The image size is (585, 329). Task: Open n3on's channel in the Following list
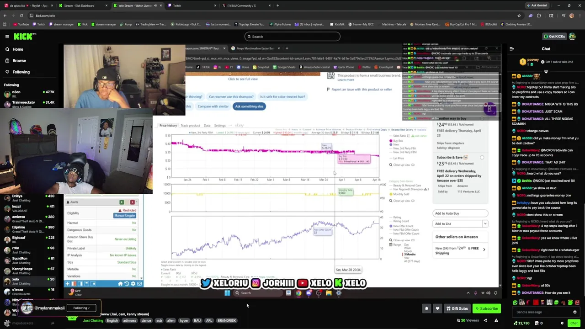click(29, 94)
